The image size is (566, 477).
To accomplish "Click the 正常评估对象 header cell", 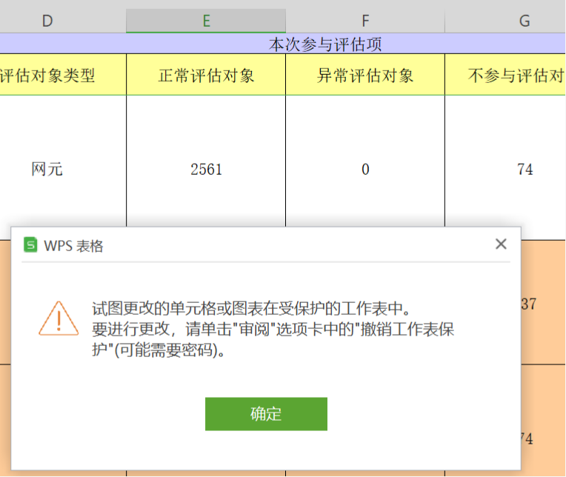I will tap(206, 75).
